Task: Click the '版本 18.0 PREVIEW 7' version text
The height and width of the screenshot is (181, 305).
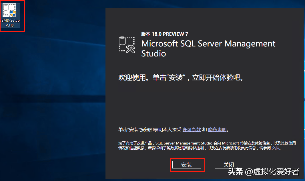Action: point(165,34)
